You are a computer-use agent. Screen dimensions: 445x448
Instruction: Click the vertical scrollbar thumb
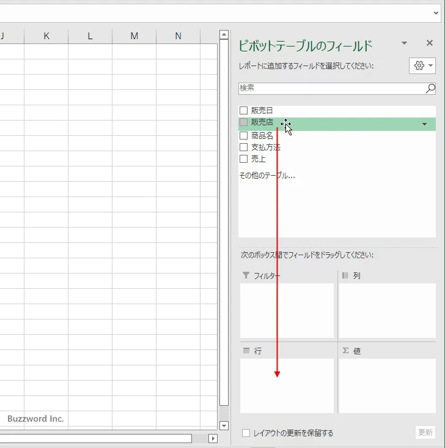(224, 222)
